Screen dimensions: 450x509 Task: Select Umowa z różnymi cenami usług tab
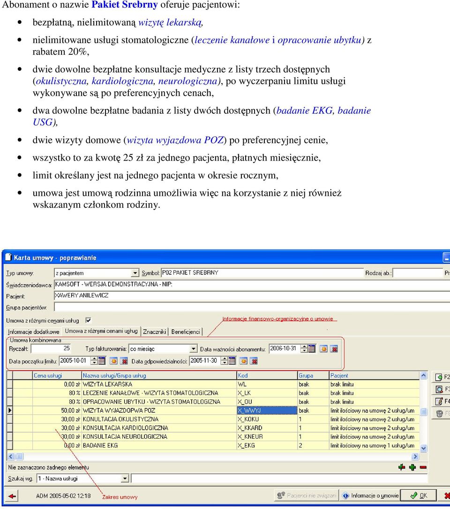[x=101, y=331]
